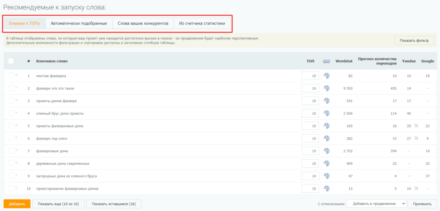440x211 pixels.
Task: Expand the row arrow beside 'деревянные дома современные' checkbox
Action: tap(17, 163)
